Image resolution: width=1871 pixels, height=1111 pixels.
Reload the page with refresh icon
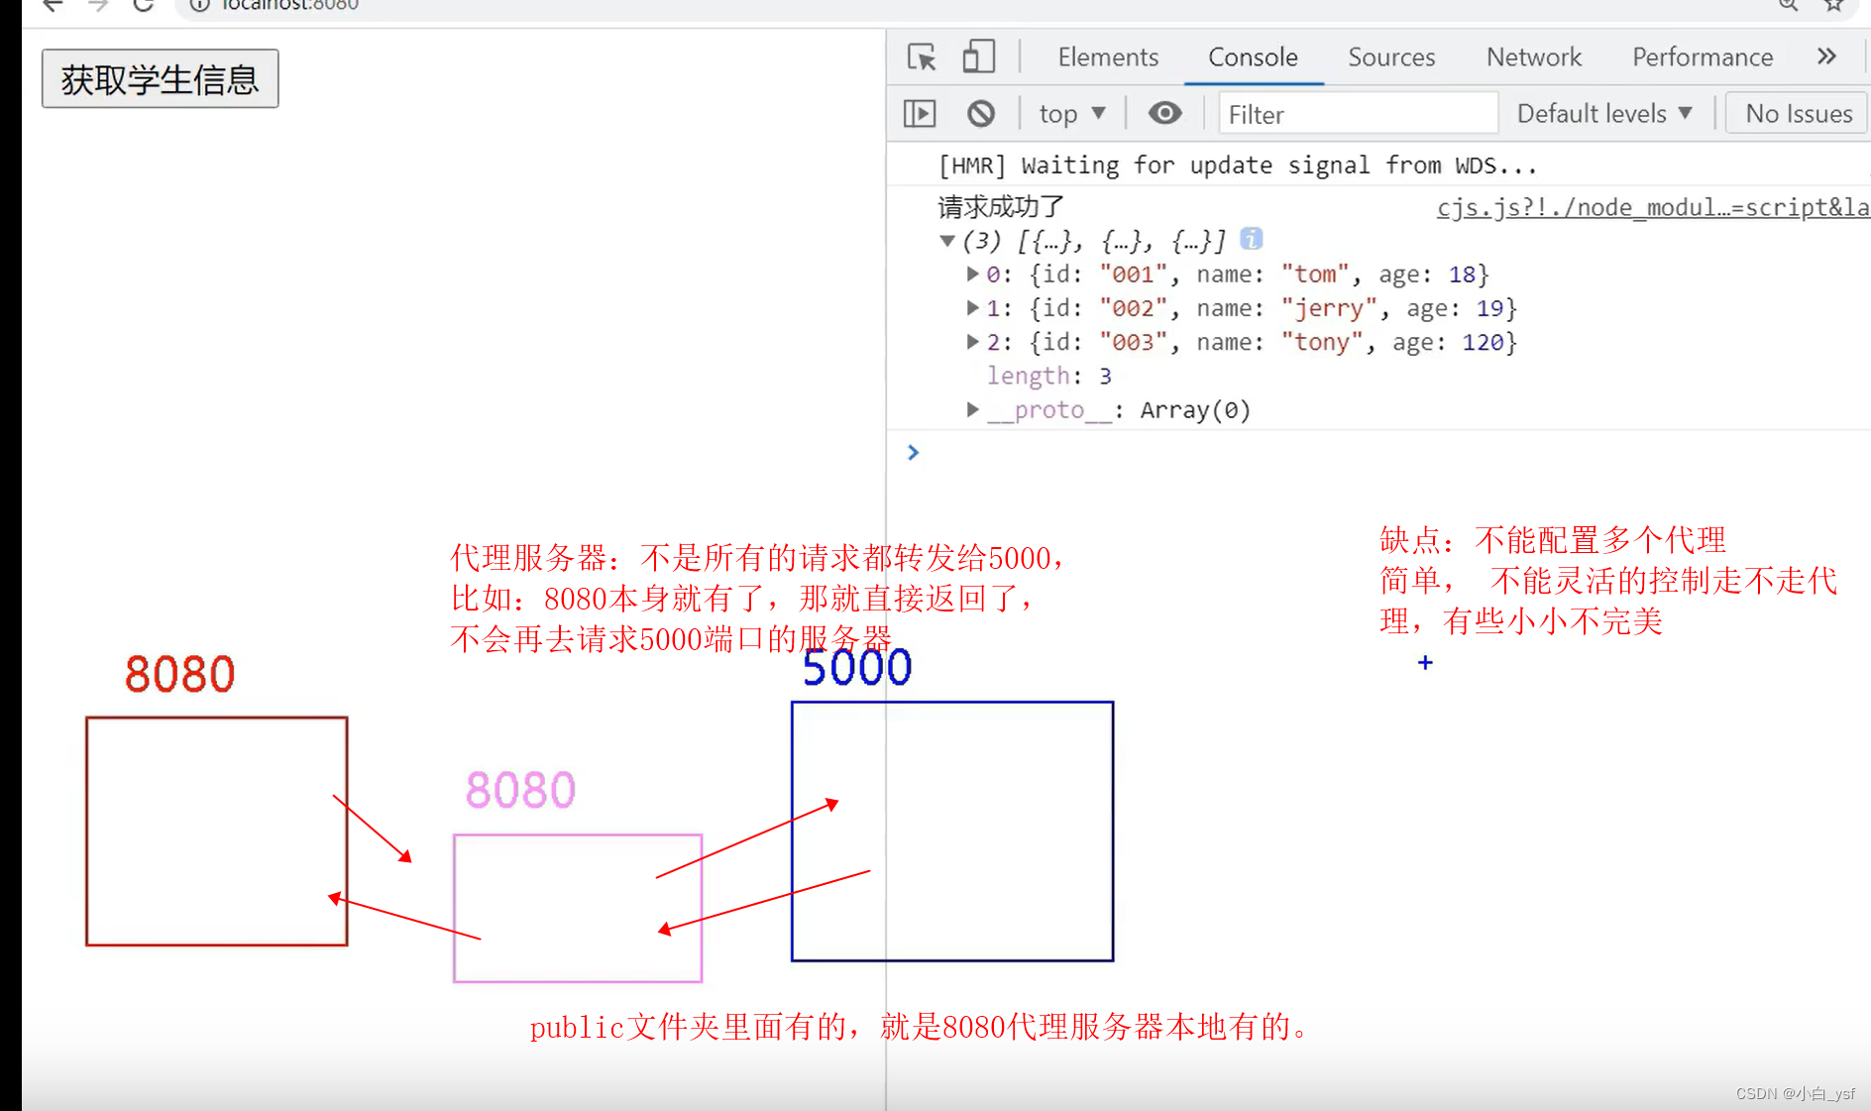(144, 5)
